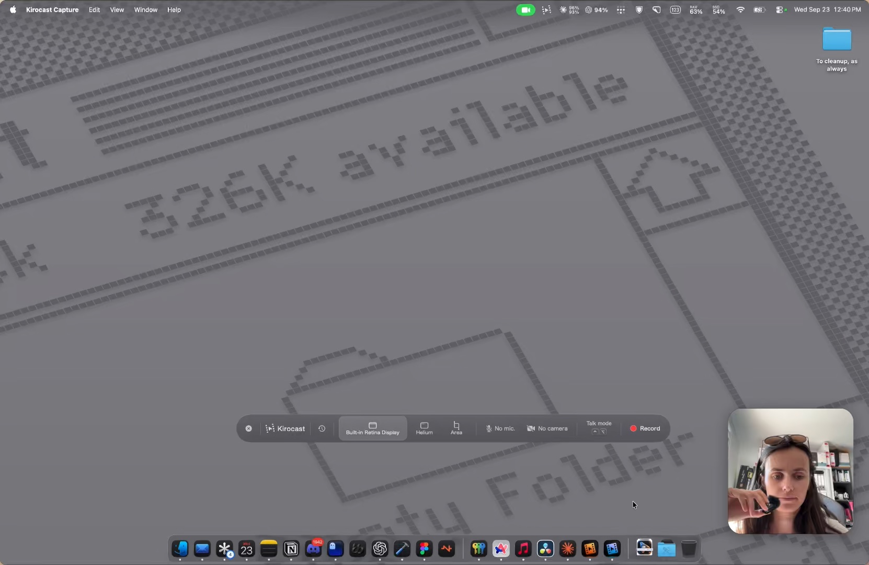Open DaVinci Resolve from the Dock
This screenshot has width=869, height=565.
pos(545,548)
